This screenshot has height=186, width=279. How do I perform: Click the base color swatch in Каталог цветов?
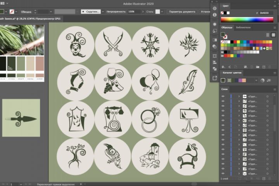223,80
